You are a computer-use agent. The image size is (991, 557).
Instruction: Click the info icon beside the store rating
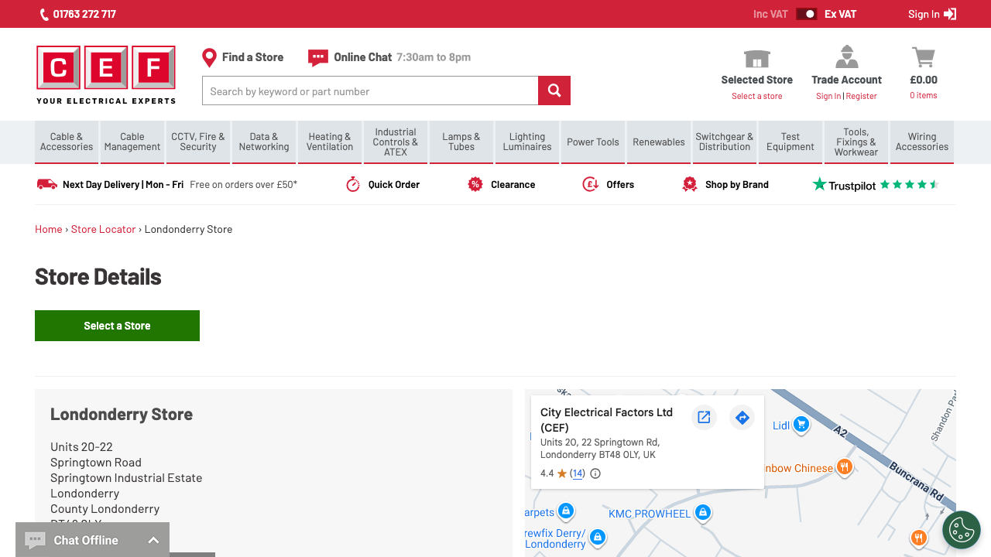point(595,473)
